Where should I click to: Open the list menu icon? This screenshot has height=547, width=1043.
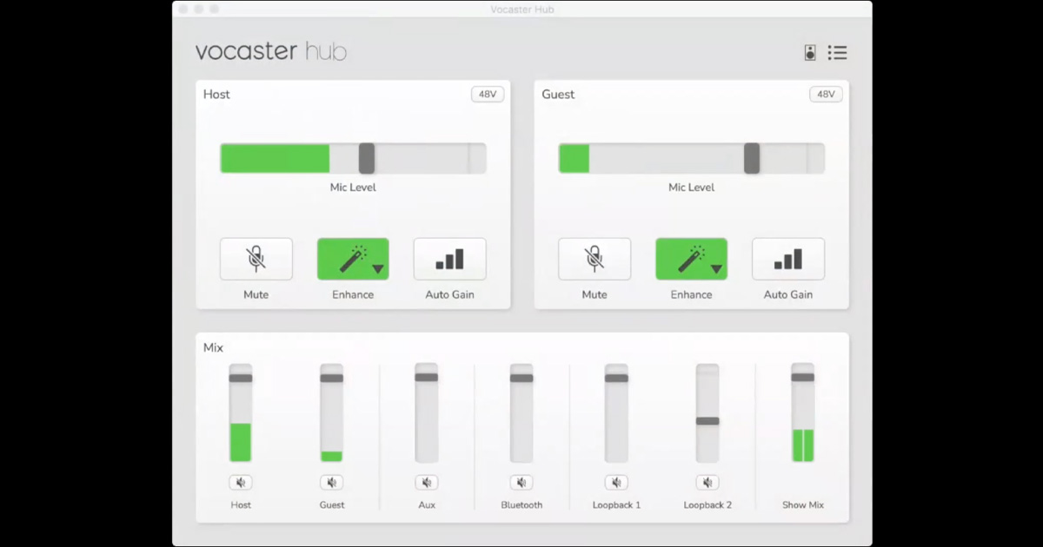coord(837,53)
